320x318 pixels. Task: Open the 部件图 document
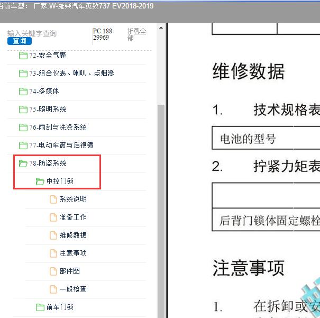pos(70,271)
